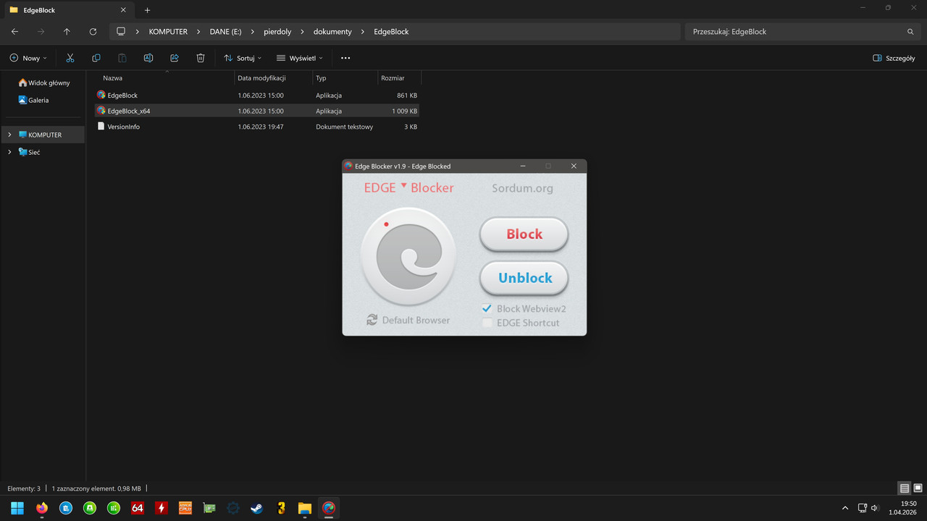
Task: Click the blue Unblock button
Action: 524,278
